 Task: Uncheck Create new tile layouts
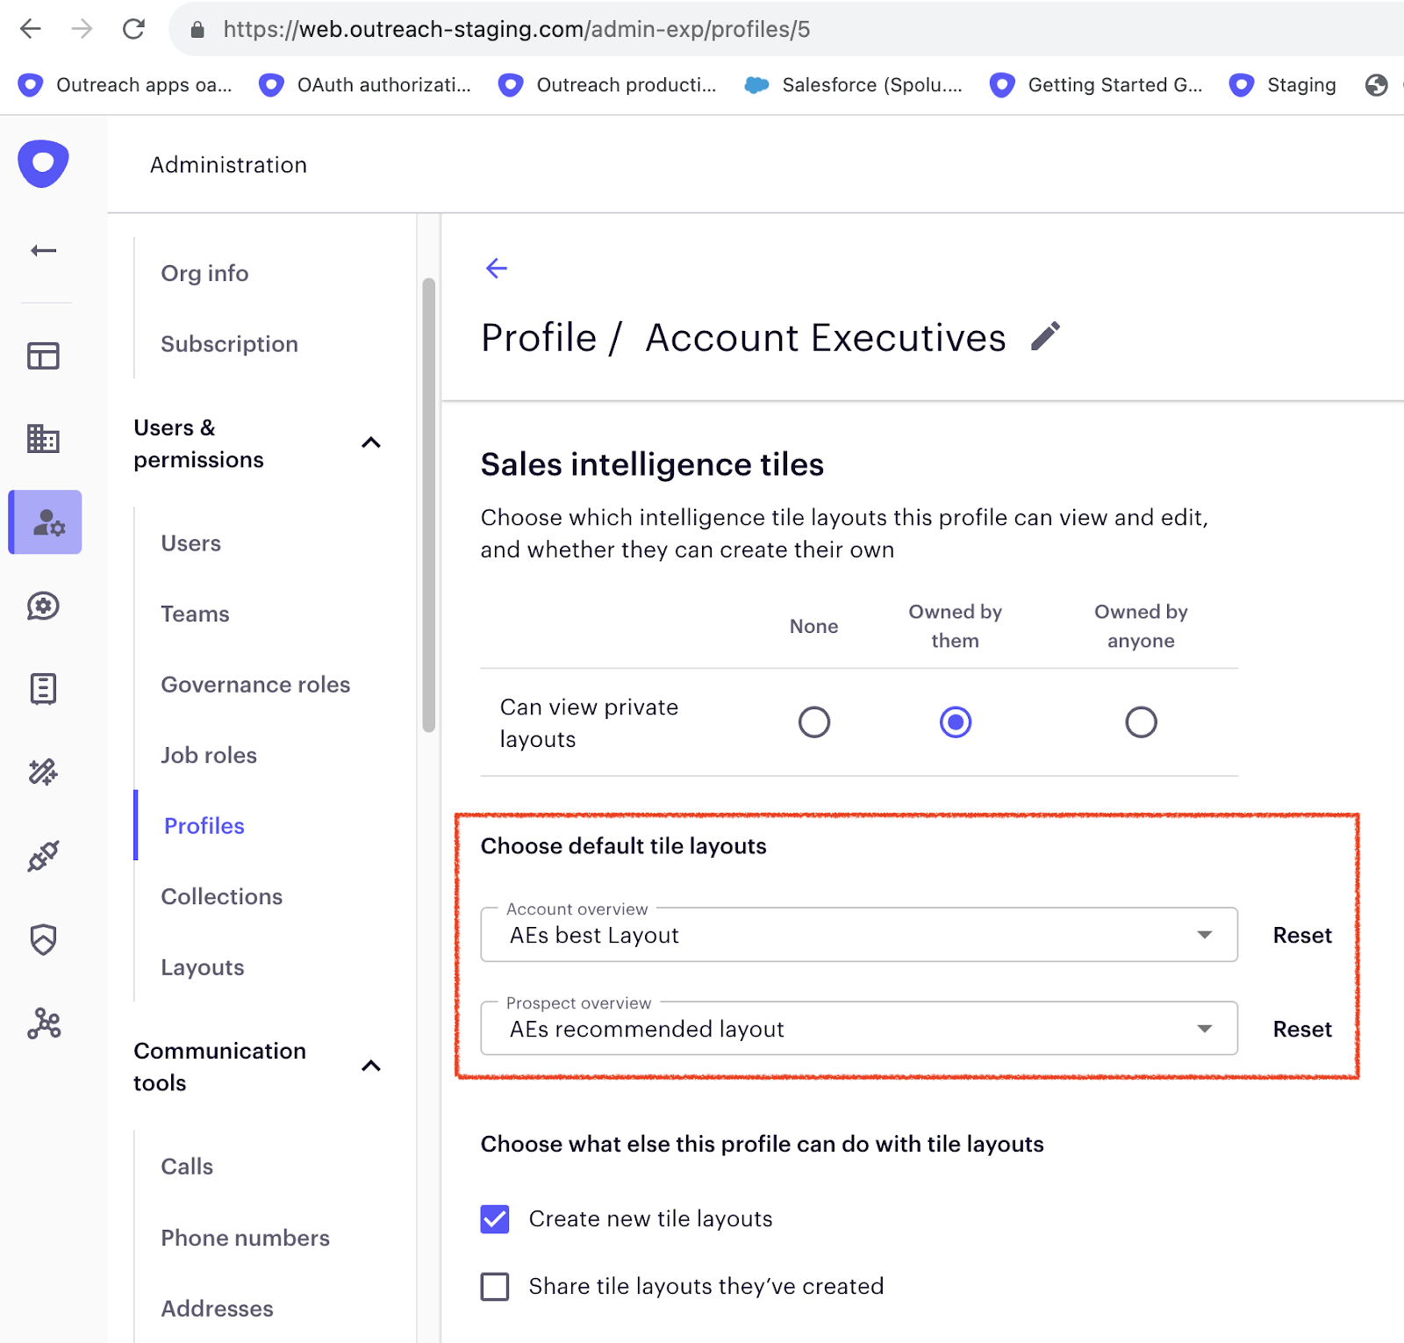[494, 1218]
